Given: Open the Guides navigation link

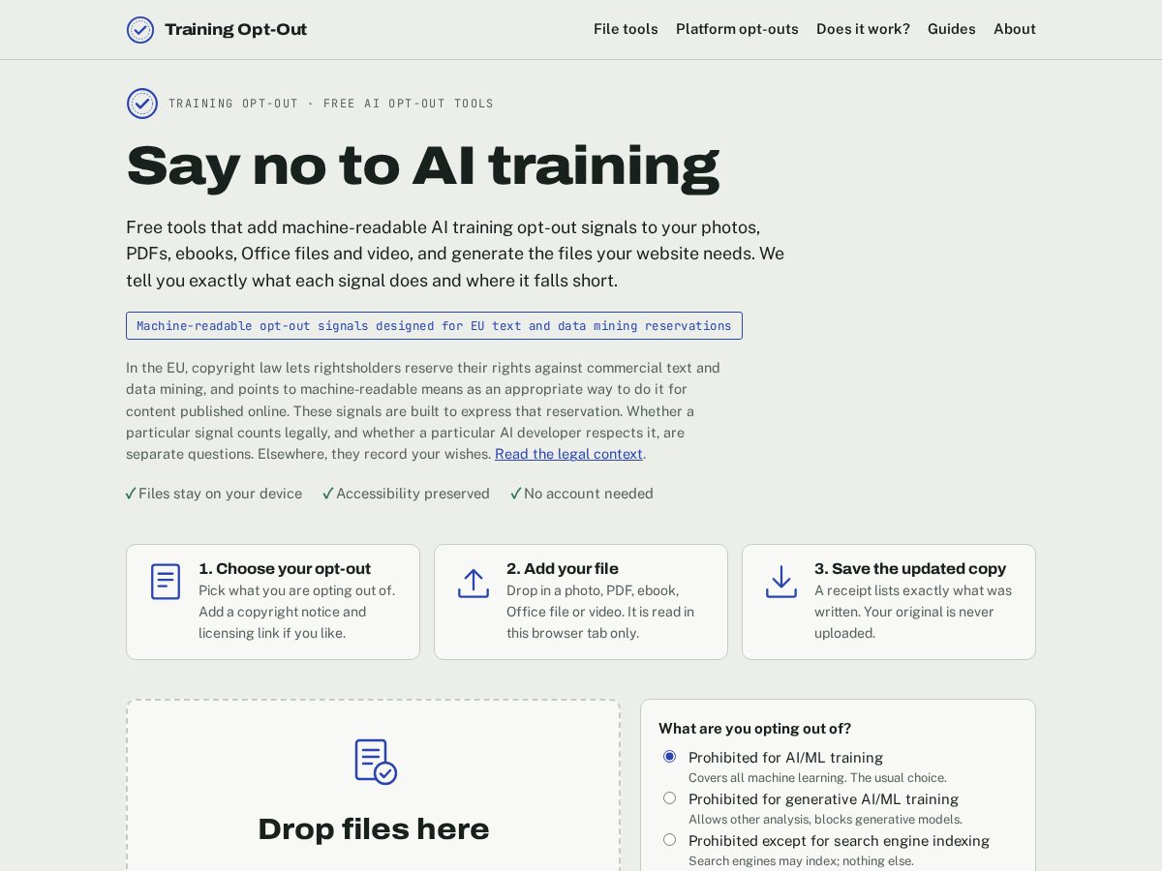Looking at the screenshot, I should tap(952, 29).
